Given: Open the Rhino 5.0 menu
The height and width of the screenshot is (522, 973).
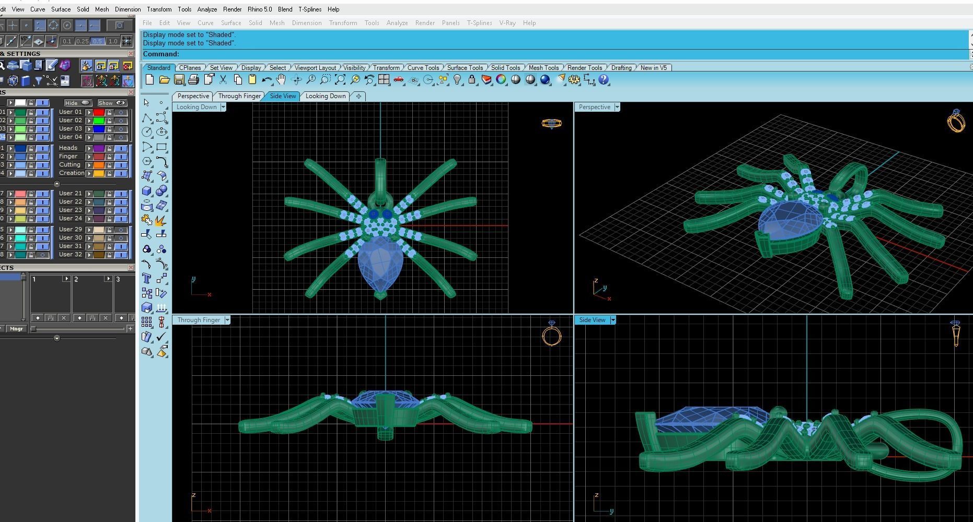Looking at the screenshot, I should click(x=260, y=9).
